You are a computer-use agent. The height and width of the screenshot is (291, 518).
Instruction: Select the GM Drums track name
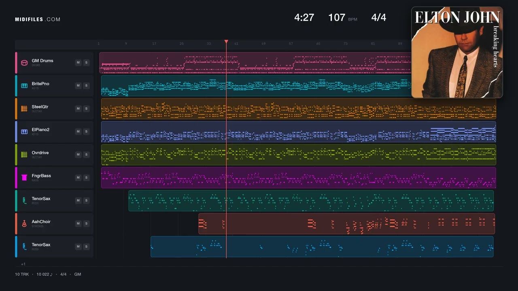click(42, 61)
